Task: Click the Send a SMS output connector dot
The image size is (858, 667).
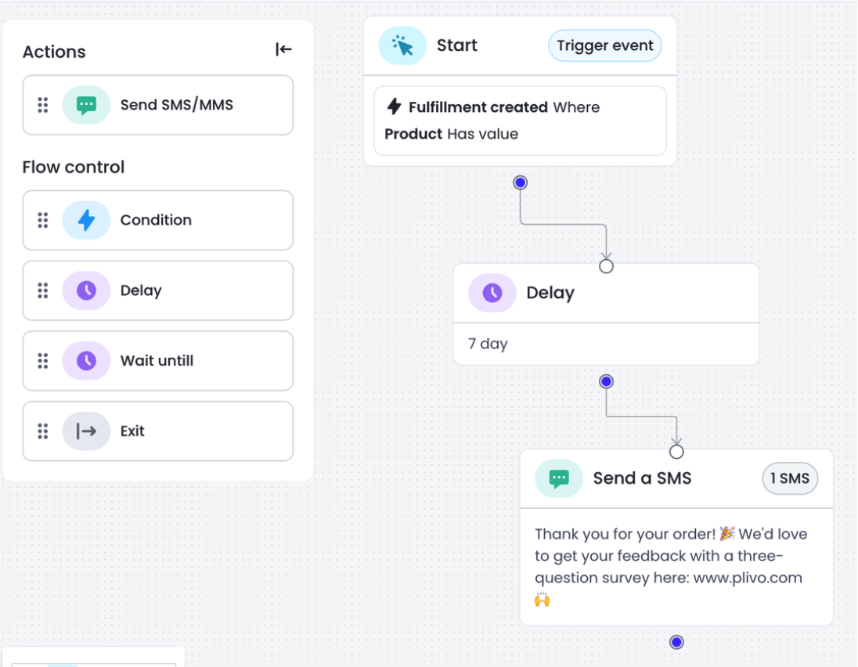Action: tap(677, 642)
